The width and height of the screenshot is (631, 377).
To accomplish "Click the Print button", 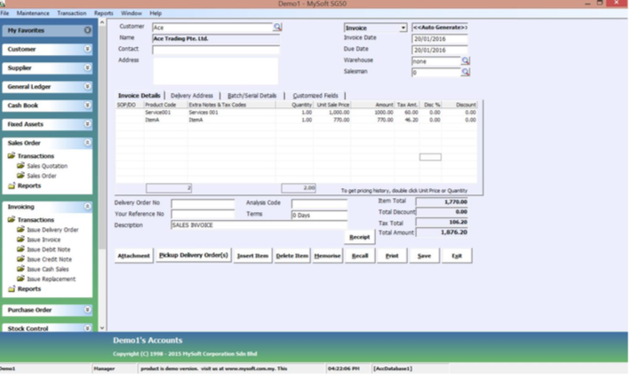I will coord(392,255).
